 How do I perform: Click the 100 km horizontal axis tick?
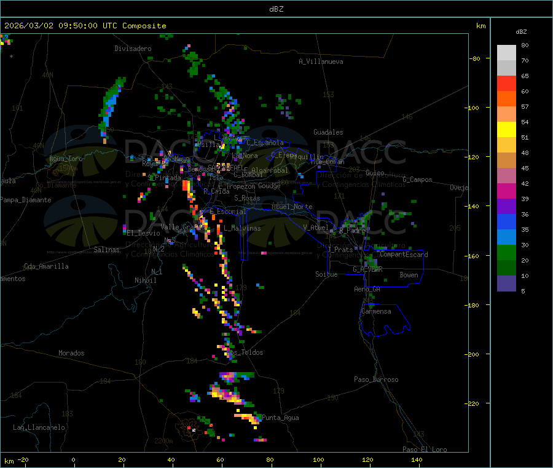click(x=318, y=459)
